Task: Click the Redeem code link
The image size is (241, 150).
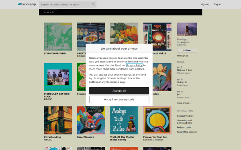Action: pyautogui.click(x=184, y=128)
